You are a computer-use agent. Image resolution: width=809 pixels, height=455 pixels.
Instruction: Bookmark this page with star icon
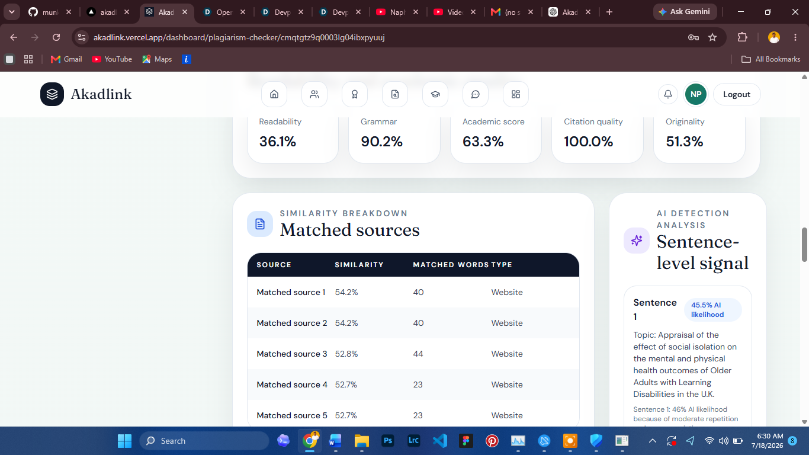(712, 37)
